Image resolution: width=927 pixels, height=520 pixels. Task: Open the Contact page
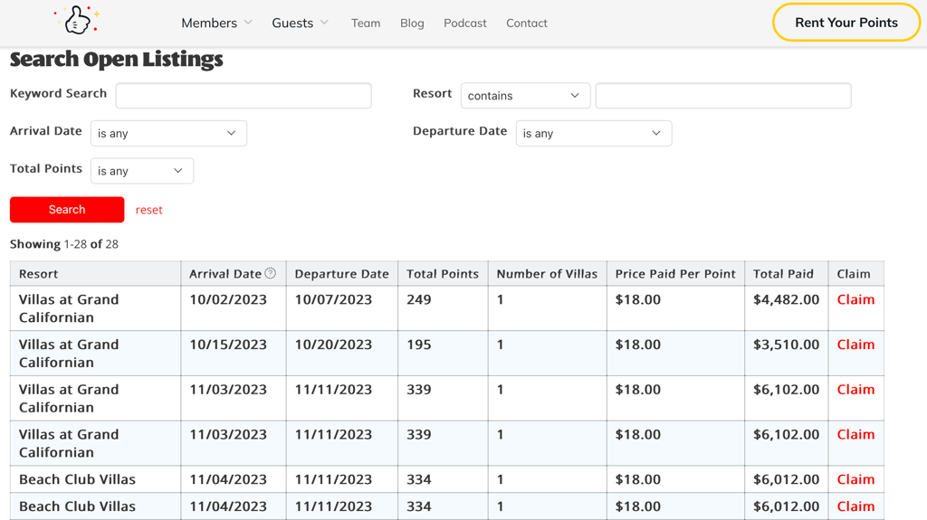pos(527,23)
